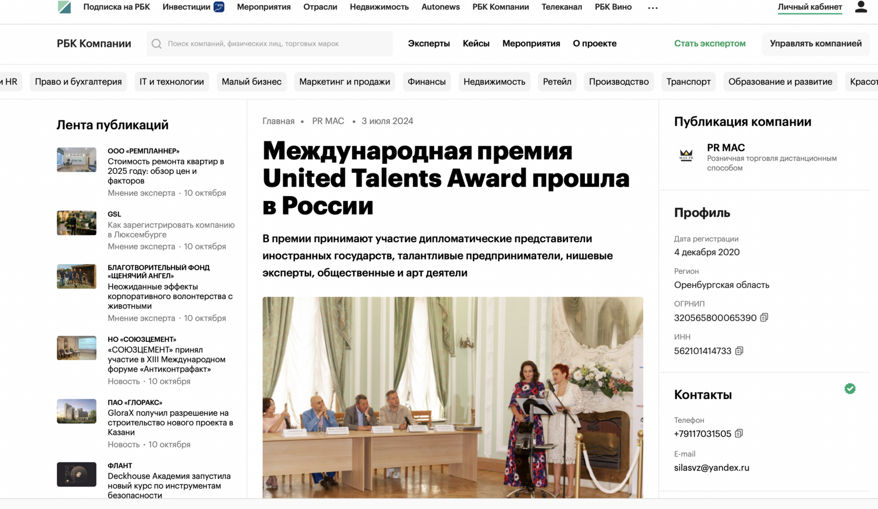The image size is (878, 509).
Task: Copy the OGRNIP number
Action: click(x=764, y=317)
